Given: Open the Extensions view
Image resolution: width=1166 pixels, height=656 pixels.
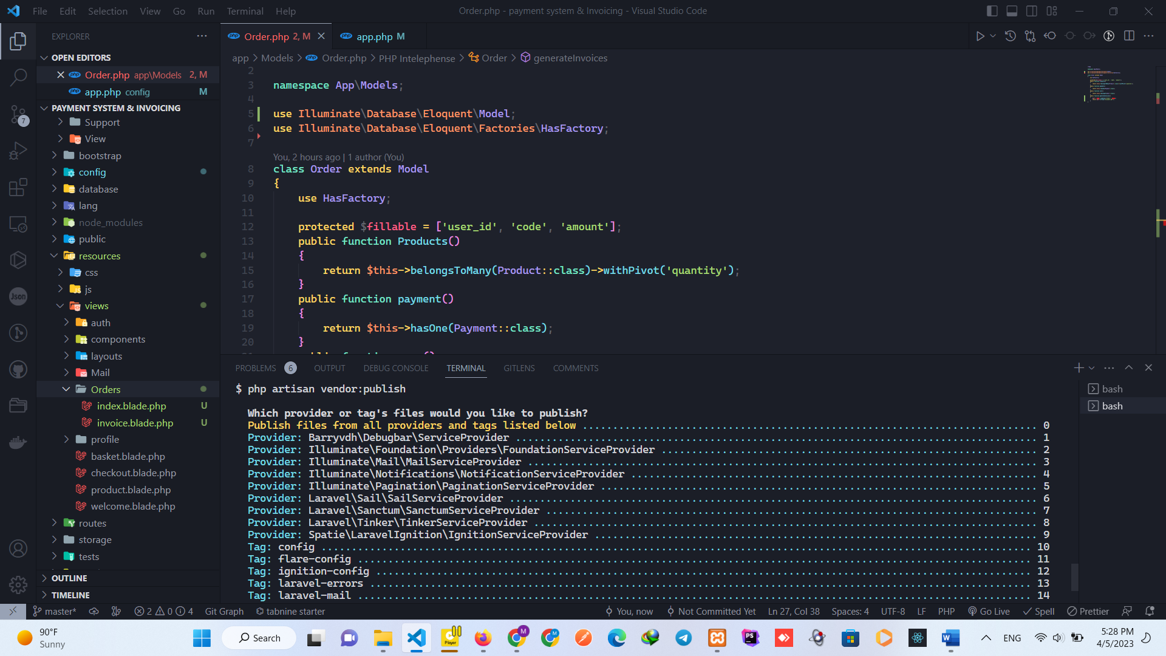Looking at the screenshot, I should tap(18, 187).
